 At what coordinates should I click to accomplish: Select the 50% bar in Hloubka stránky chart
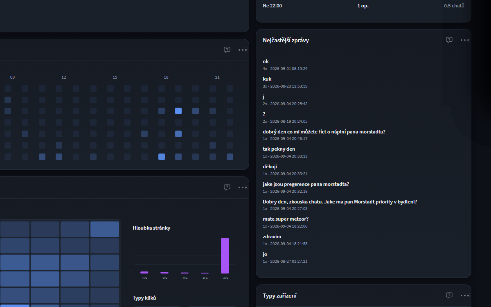coord(164,273)
